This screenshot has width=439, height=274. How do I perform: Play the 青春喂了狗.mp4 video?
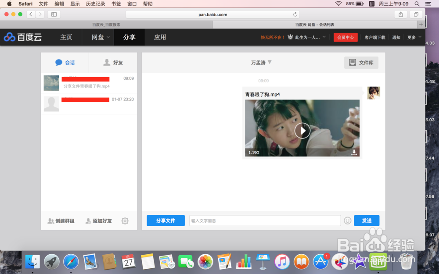coord(302,131)
